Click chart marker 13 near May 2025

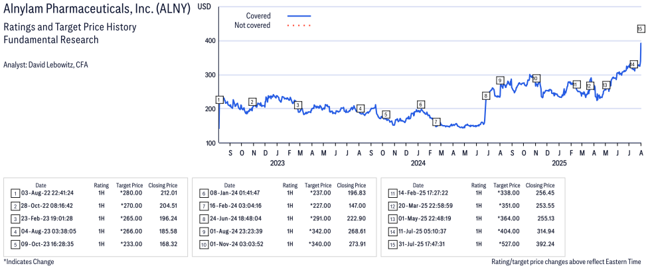[x=606, y=85]
